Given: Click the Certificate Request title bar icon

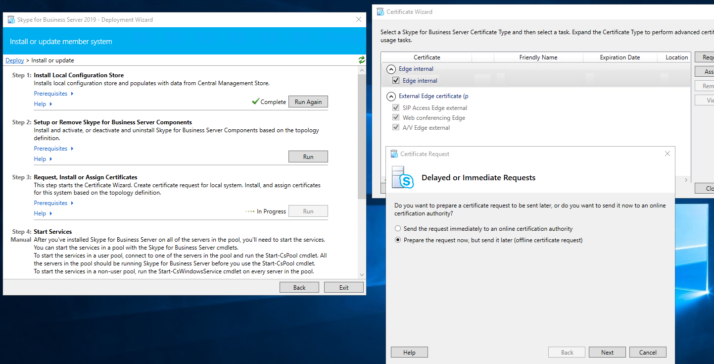Looking at the screenshot, I should click(x=394, y=154).
